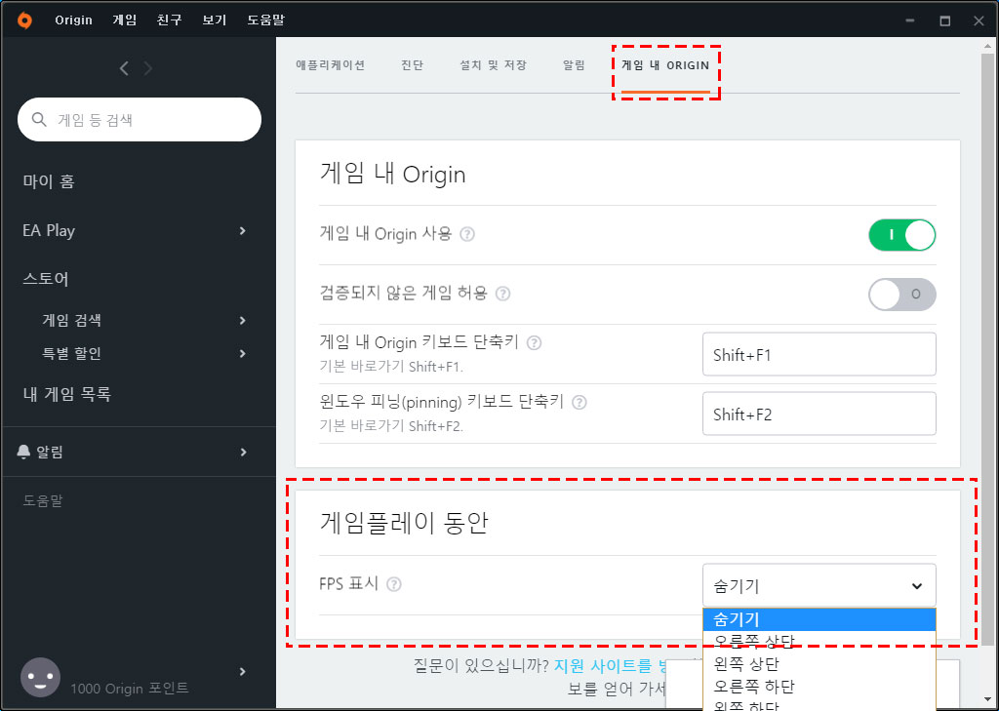Click the bell icon next to 알림
Viewport: 999px width, 711px height.
pos(23,452)
